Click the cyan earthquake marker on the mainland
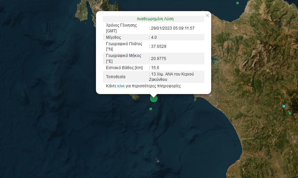298x178 pixels. [284, 106]
